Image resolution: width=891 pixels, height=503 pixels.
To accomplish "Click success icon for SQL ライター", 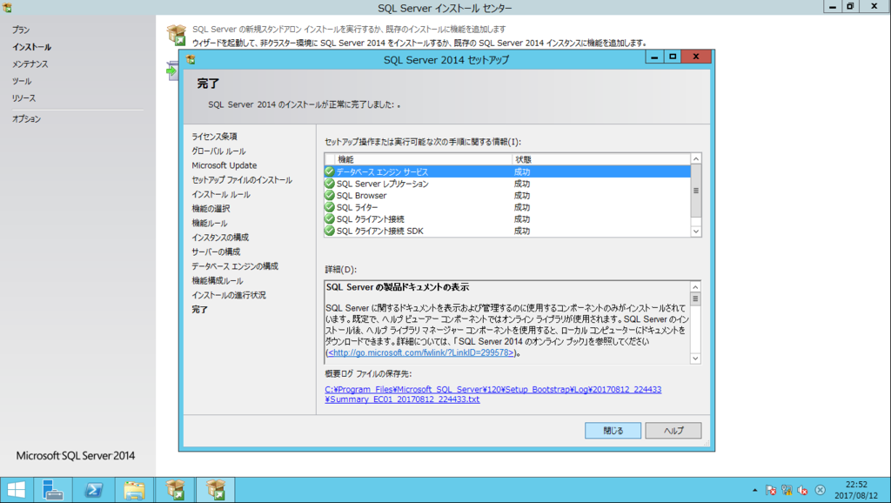I will tap(330, 207).
